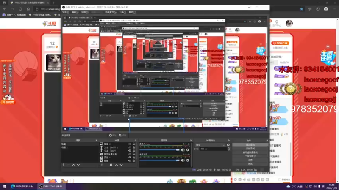Click the browser refresh icon

(20, 9)
